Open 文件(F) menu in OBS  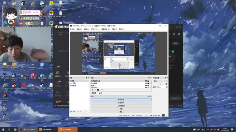pos(72,29)
